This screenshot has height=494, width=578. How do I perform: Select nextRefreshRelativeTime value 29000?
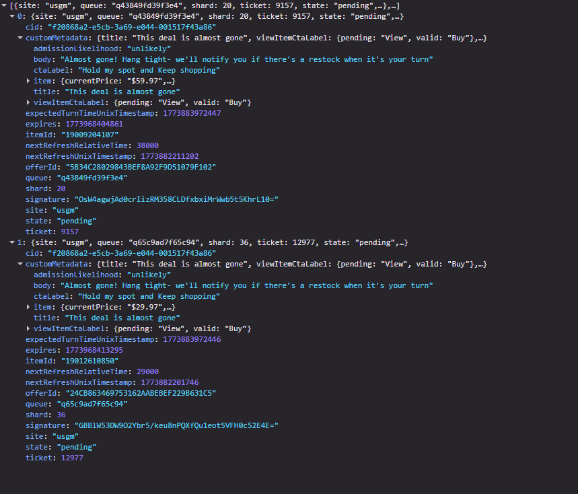pyautogui.click(x=148, y=372)
